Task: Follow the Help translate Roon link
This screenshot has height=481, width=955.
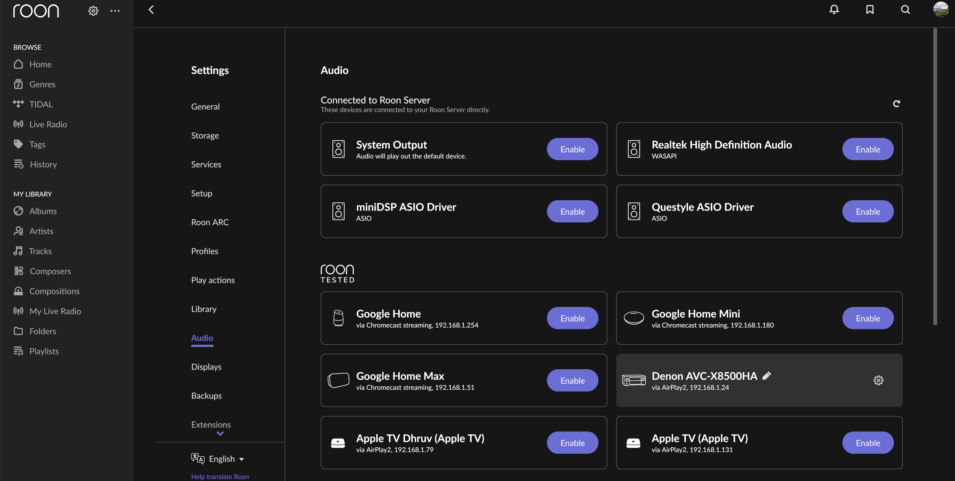Action: pos(220,477)
